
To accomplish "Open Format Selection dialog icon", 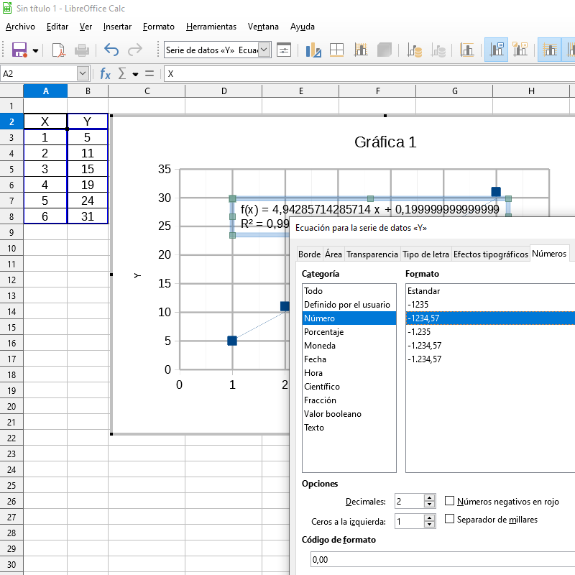I will coord(284,50).
